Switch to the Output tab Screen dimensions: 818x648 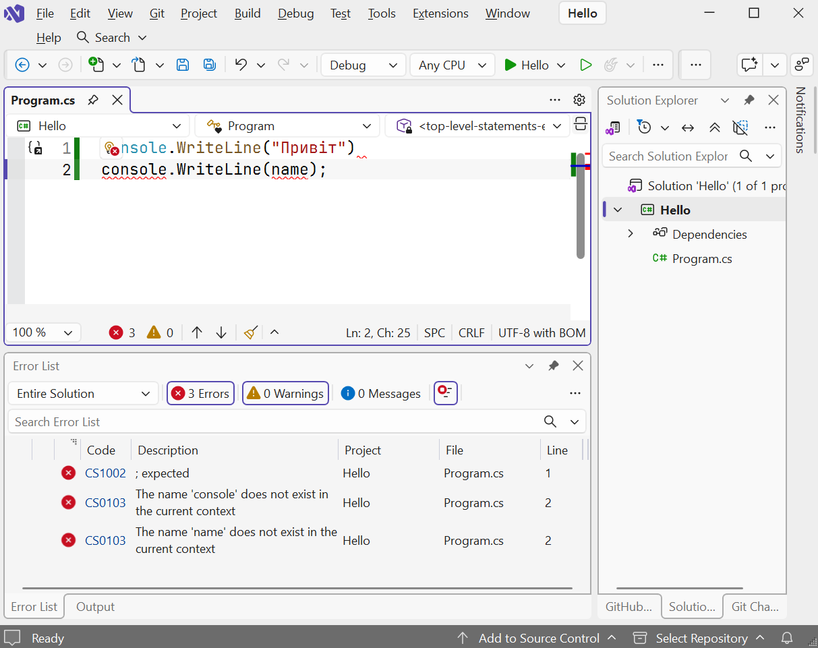click(x=95, y=606)
